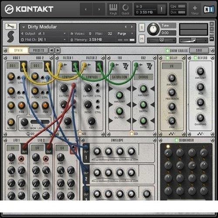Viewport: 218px width, 218px height.
Task: Click the instrument pan slider under Tune
Action: [161, 41]
